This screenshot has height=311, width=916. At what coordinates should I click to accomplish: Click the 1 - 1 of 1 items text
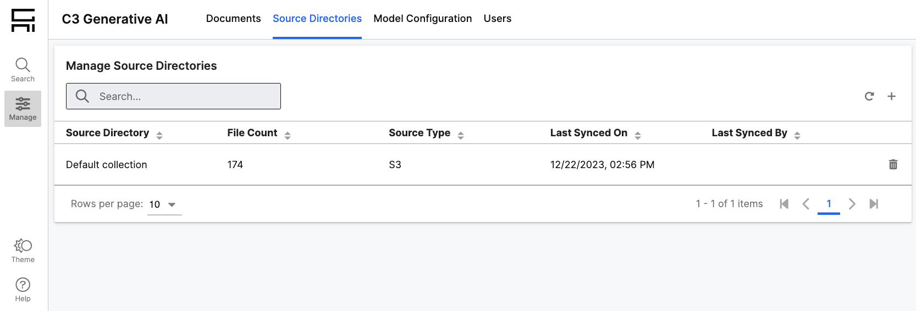point(729,204)
